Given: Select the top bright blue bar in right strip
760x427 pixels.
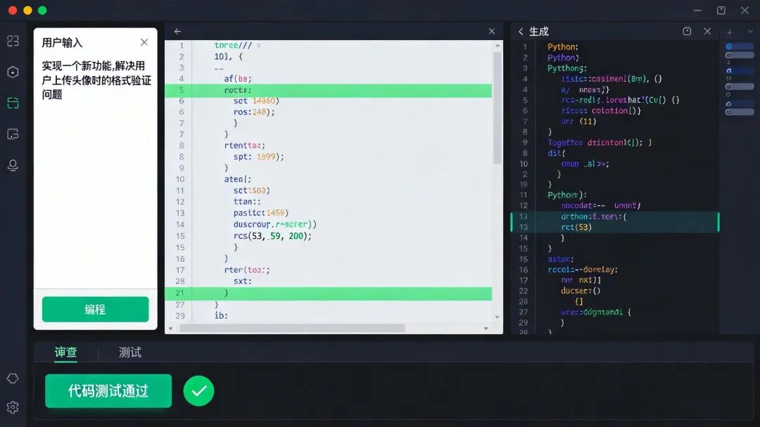Looking at the screenshot, I should click(739, 46).
